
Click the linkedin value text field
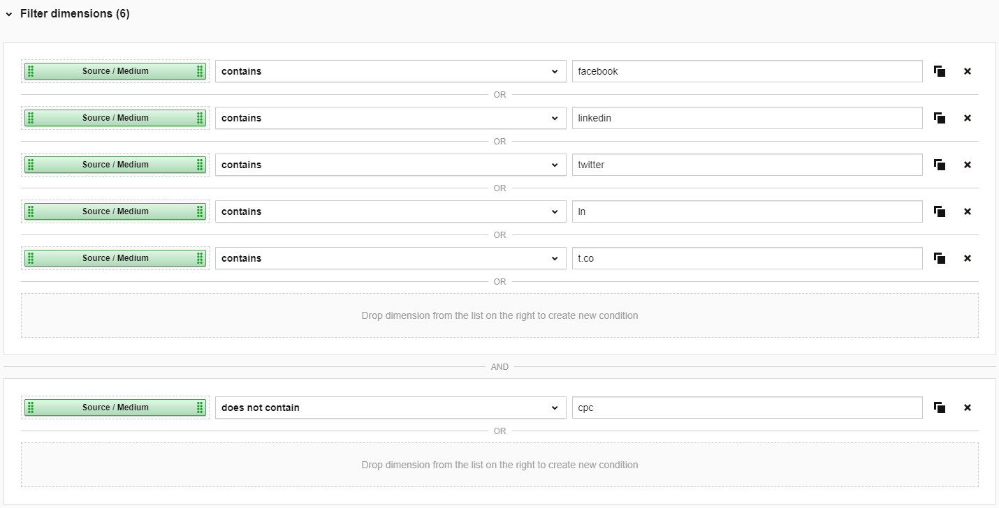(746, 118)
